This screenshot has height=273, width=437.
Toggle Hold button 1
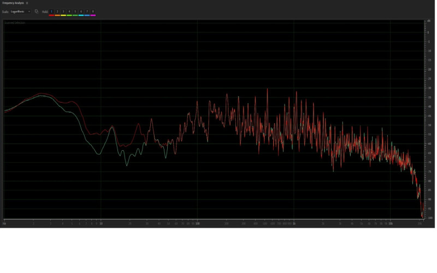51,11
